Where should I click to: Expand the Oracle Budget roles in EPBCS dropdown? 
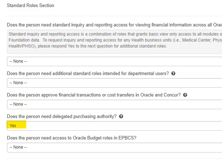click(x=114, y=148)
